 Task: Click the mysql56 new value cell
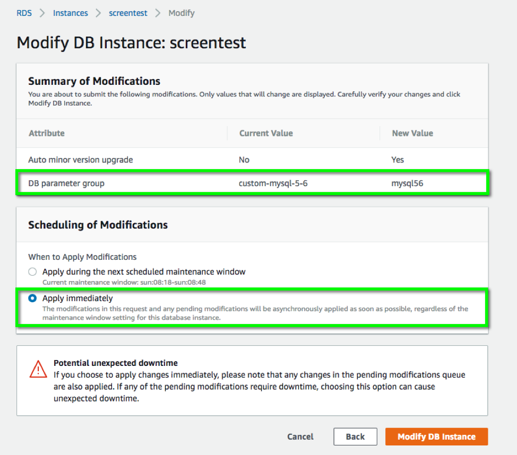point(408,184)
